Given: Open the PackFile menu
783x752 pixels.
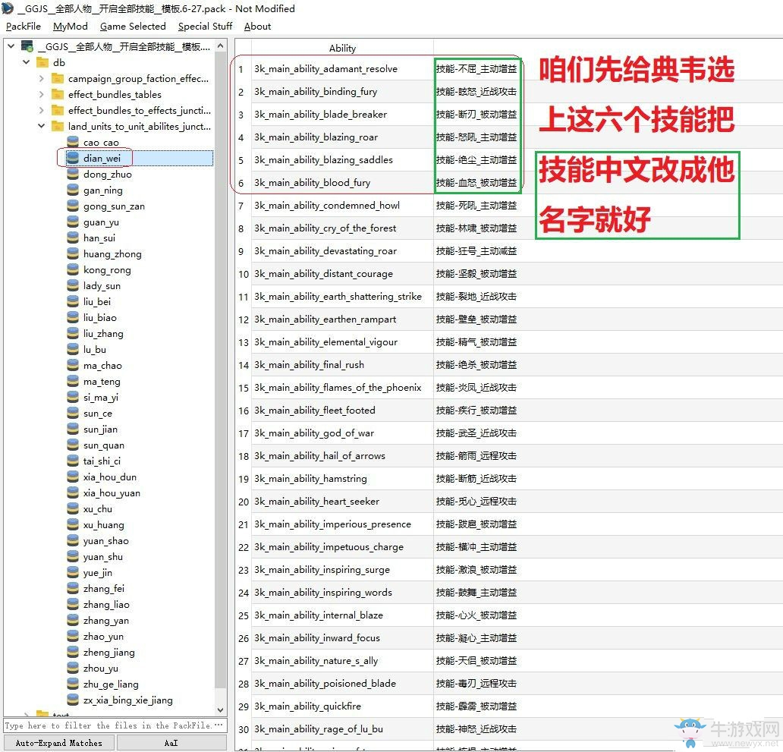Looking at the screenshot, I should [23, 27].
